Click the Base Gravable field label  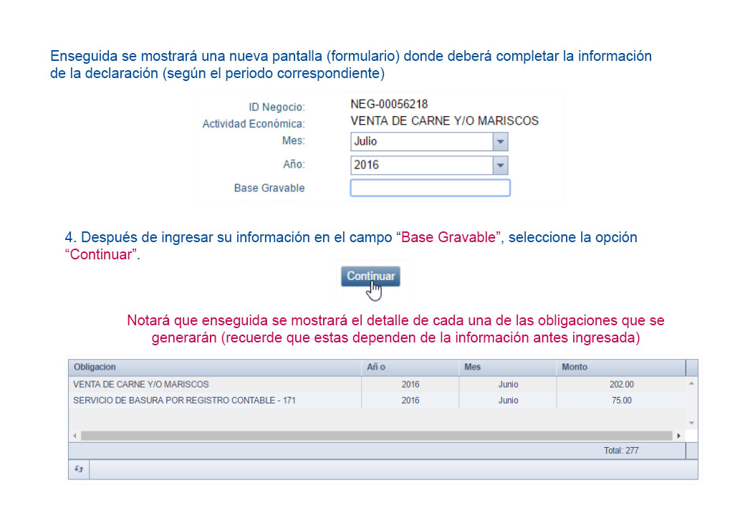(269, 188)
